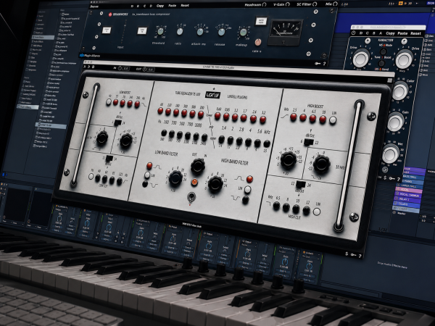Image resolution: width=435 pixels, height=326 pixels.
Task: Click the Brainworx logo in the compressor header
Action: coord(118,14)
